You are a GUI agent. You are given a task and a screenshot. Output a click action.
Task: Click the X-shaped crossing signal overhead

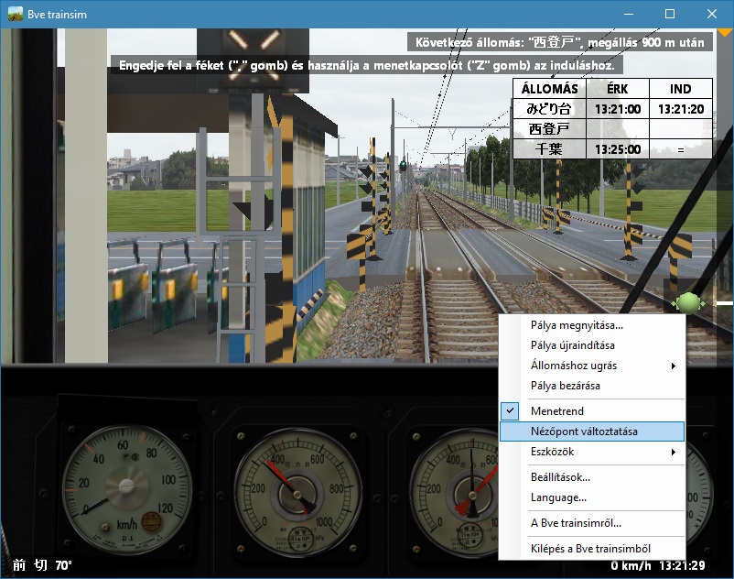point(254,50)
